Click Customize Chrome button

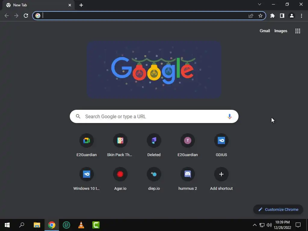278,209
